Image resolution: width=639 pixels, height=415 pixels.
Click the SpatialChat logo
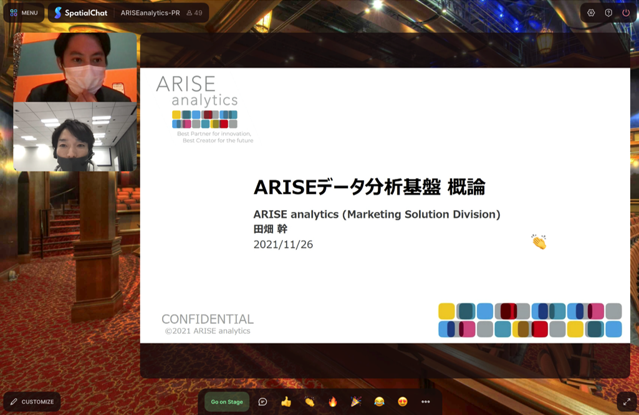pos(80,12)
